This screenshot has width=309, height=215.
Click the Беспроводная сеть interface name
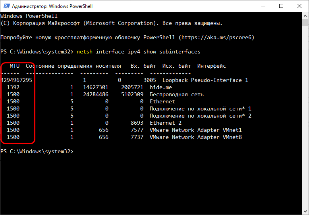[176, 95]
